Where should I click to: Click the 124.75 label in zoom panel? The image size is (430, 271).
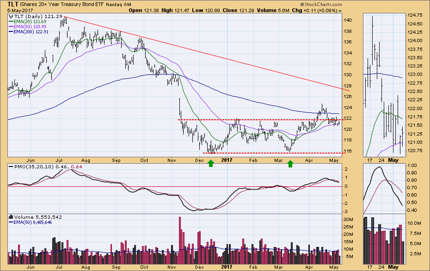415,15
